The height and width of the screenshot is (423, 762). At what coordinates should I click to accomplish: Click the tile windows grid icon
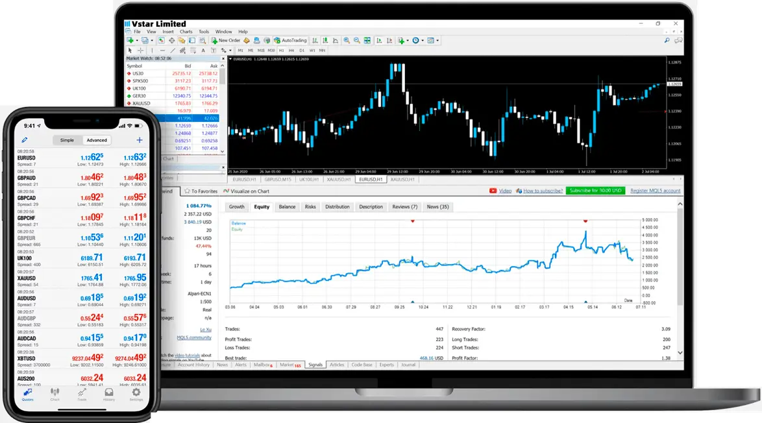pos(367,40)
